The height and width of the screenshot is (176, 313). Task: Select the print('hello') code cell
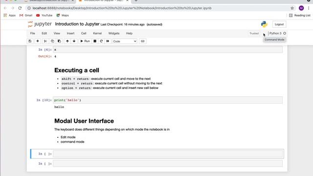coord(168,100)
